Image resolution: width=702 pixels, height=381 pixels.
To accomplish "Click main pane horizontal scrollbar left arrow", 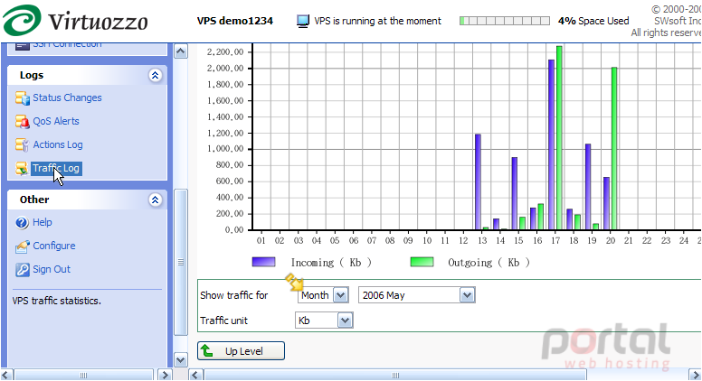I will tap(195, 375).
